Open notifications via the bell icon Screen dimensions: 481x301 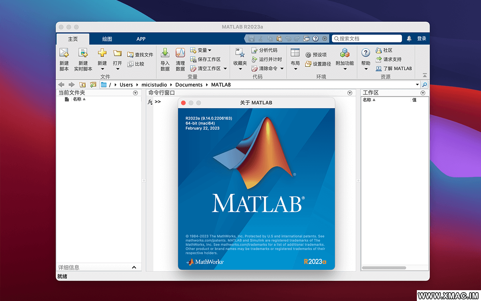(409, 39)
